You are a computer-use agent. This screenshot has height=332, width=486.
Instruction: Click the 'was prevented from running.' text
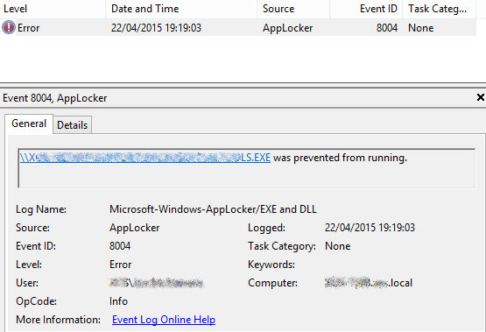(x=340, y=158)
